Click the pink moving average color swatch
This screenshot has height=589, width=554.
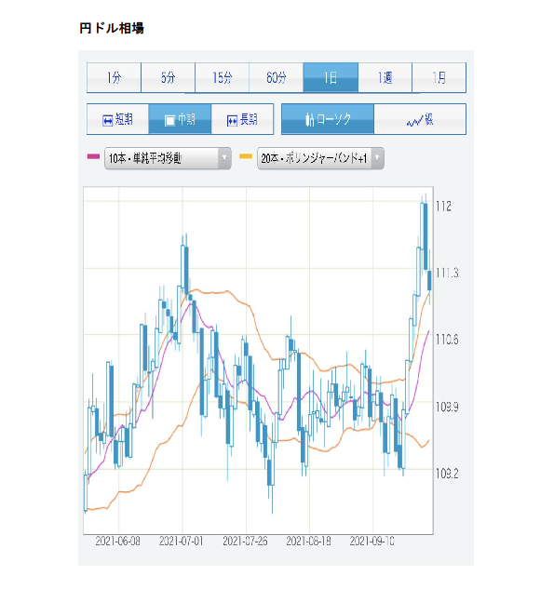[x=93, y=156]
